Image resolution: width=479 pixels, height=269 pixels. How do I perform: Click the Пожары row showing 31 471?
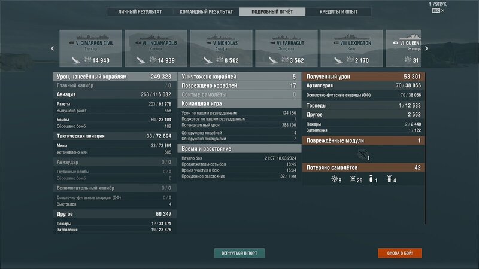pyautogui.click(x=114, y=224)
